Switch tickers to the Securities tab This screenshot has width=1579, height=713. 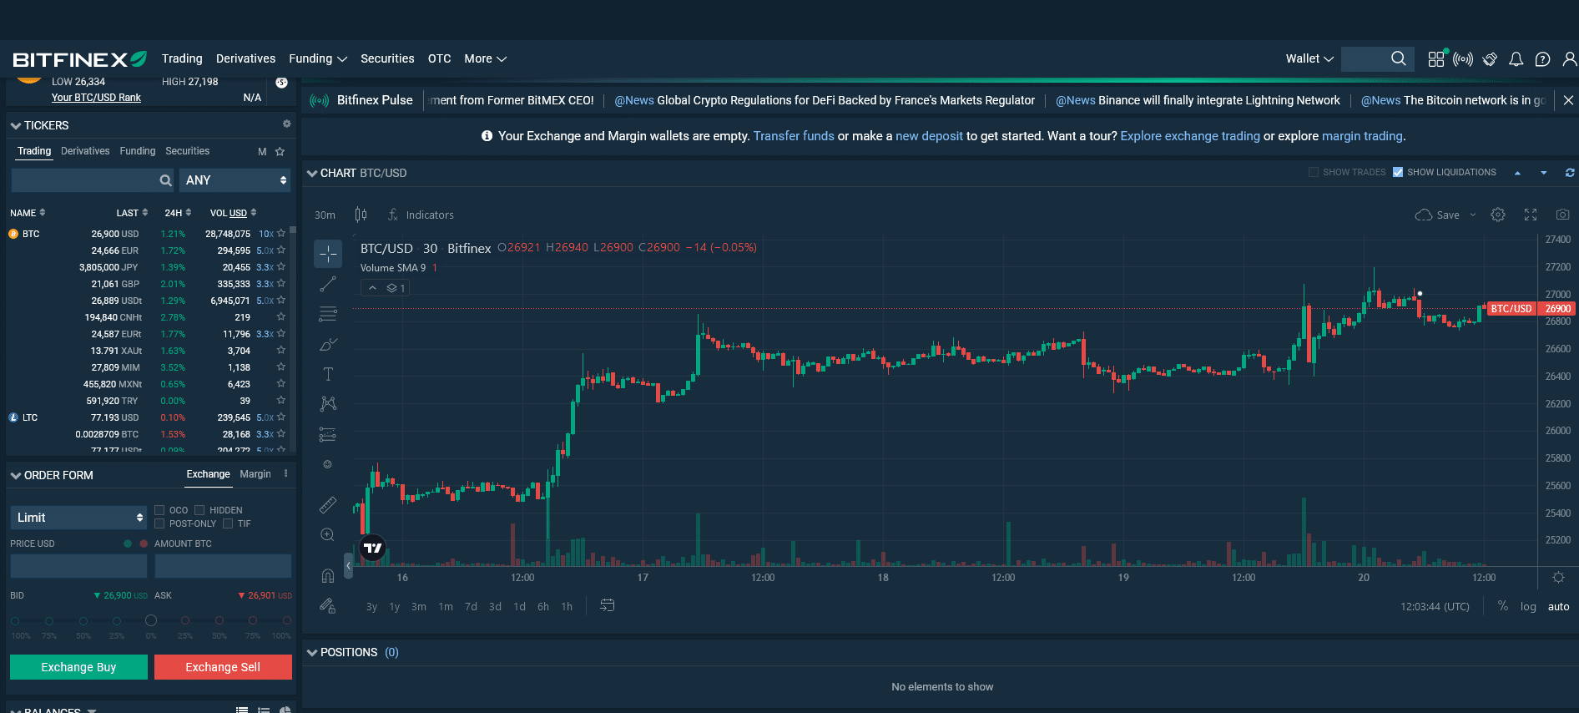pos(187,151)
